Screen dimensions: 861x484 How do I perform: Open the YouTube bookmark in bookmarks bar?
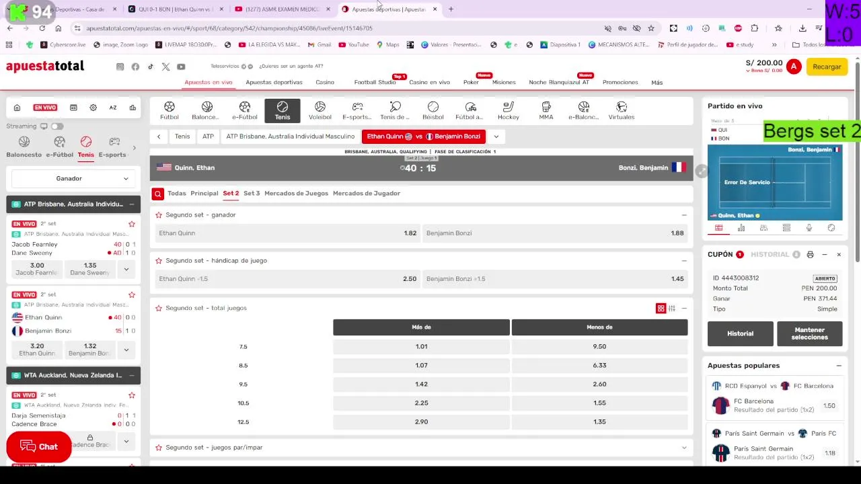[354, 45]
